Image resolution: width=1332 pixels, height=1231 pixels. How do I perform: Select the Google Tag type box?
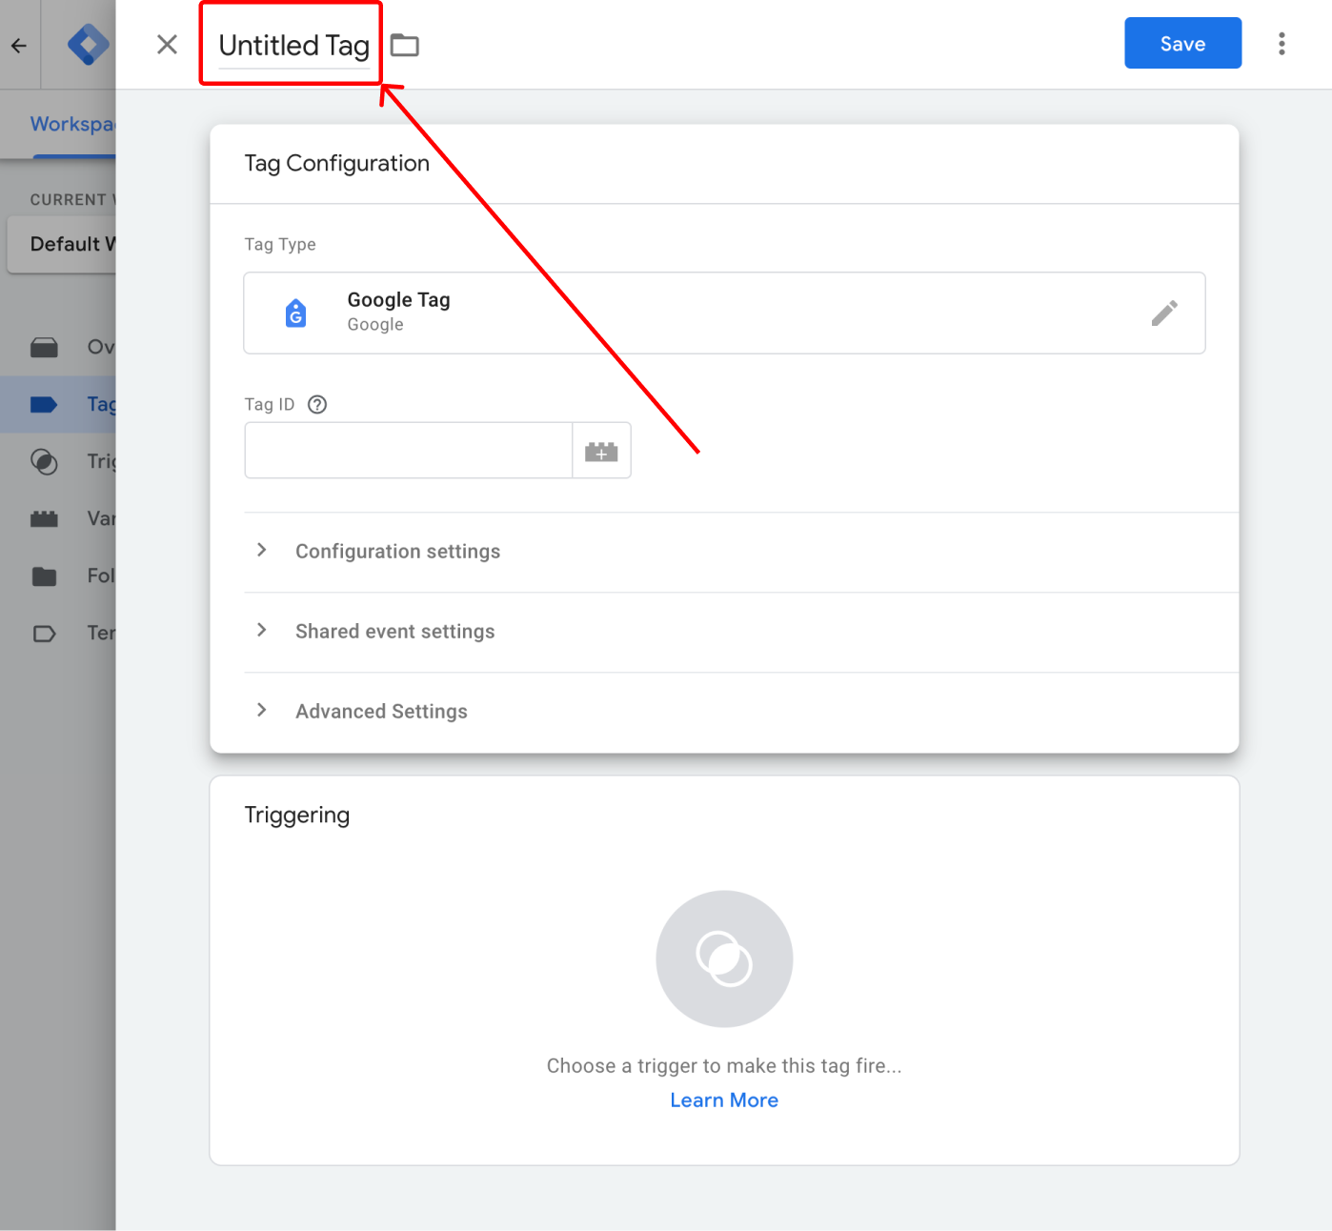tap(724, 313)
